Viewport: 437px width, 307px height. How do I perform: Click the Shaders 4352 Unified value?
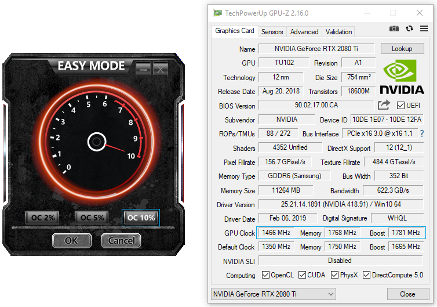pos(290,147)
